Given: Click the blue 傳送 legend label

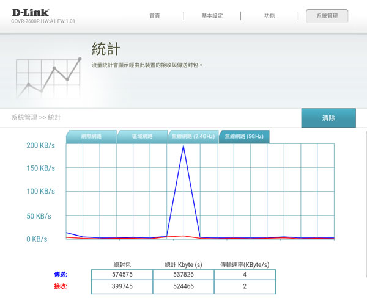Looking at the screenshot, I should coord(61,275).
